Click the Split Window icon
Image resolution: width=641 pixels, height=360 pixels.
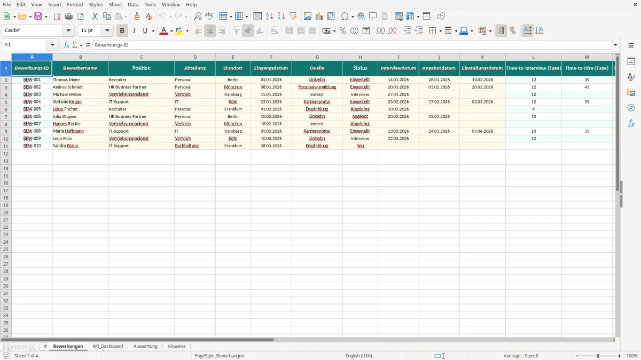click(x=426, y=17)
